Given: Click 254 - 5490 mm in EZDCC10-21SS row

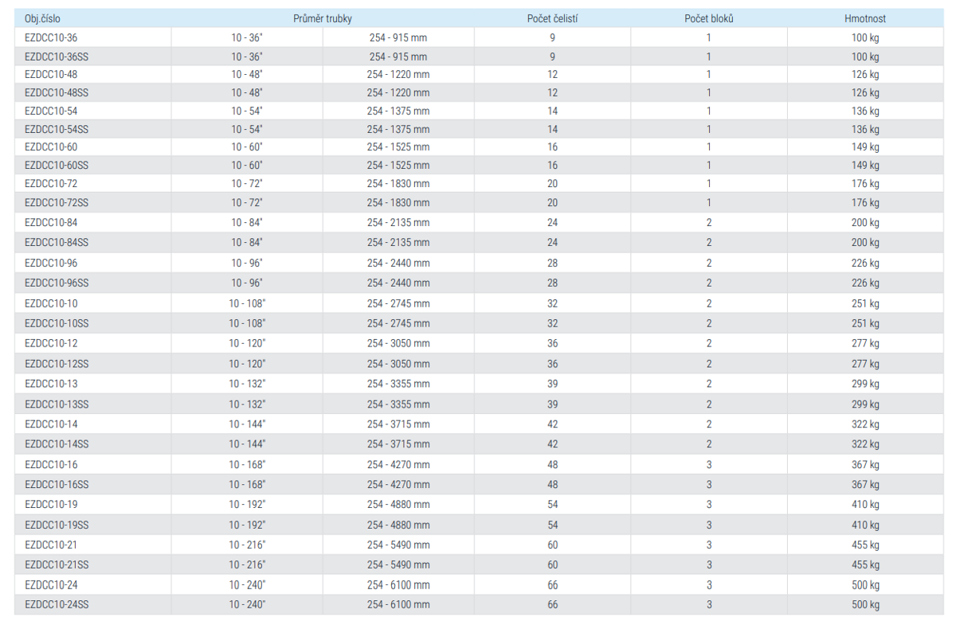Looking at the screenshot, I should (398, 564).
